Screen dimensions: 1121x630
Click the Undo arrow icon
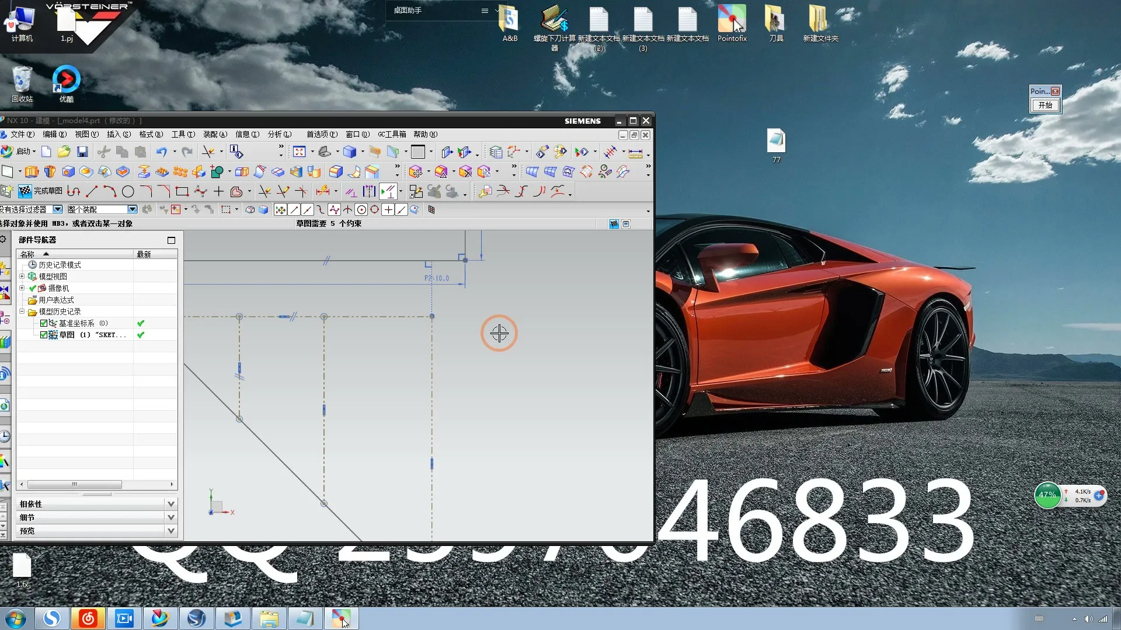pos(161,152)
